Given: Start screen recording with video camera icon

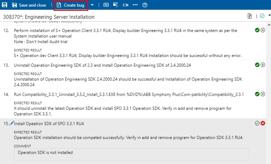Looking at the screenshot, I should (x=125, y=5).
